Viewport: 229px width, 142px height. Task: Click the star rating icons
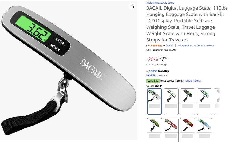[x=156, y=45]
